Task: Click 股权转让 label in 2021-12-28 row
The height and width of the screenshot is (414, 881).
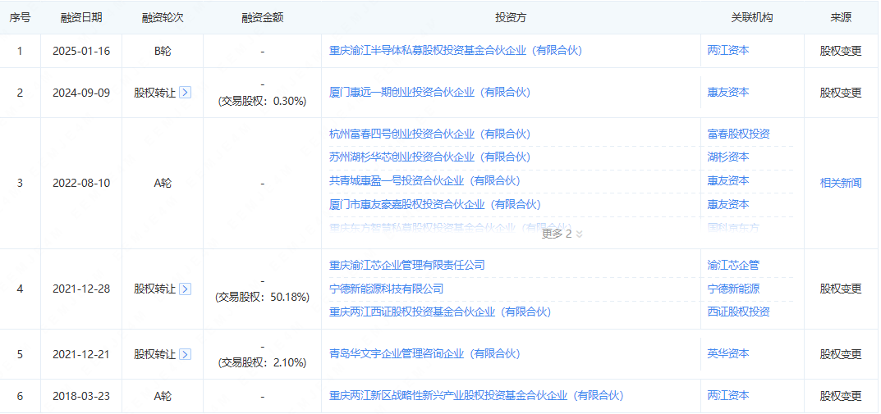Action: click(155, 289)
